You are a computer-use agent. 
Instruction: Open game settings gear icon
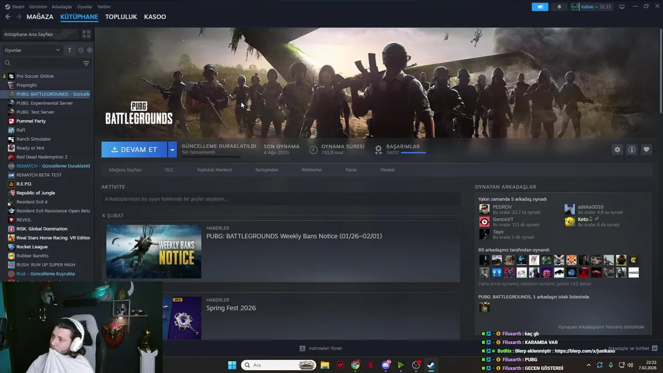[617, 150]
